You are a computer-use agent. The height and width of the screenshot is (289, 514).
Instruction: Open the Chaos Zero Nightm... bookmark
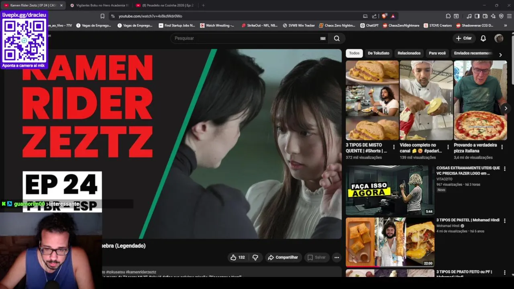click(337, 25)
